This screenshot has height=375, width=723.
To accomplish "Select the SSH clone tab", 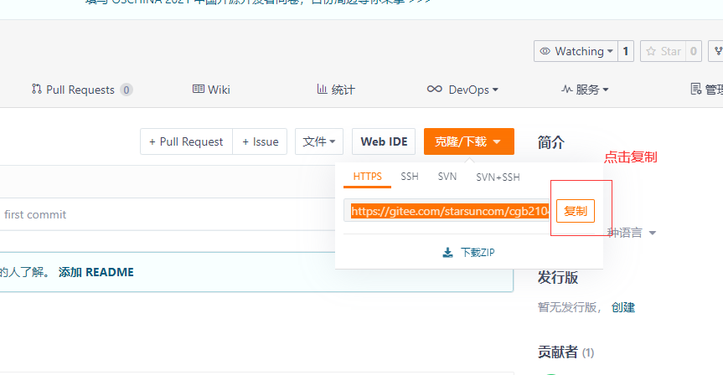I will click(x=410, y=177).
